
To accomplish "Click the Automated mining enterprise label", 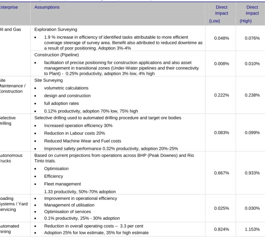I will tap(10, 229).
